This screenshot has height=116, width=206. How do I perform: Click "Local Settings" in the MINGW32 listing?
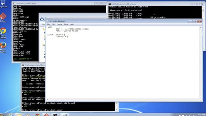coord(21,17)
